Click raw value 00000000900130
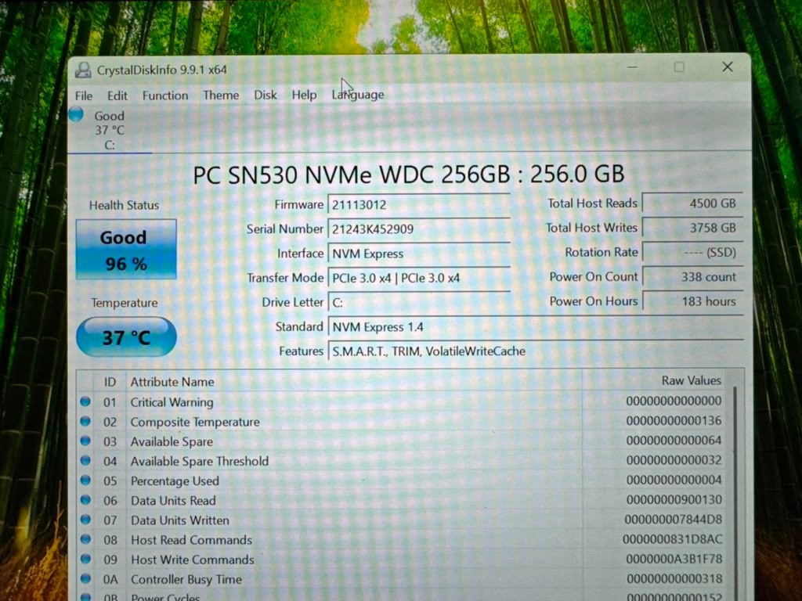802x601 pixels. click(674, 499)
